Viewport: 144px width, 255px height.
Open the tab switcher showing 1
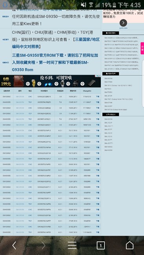point(101,246)
